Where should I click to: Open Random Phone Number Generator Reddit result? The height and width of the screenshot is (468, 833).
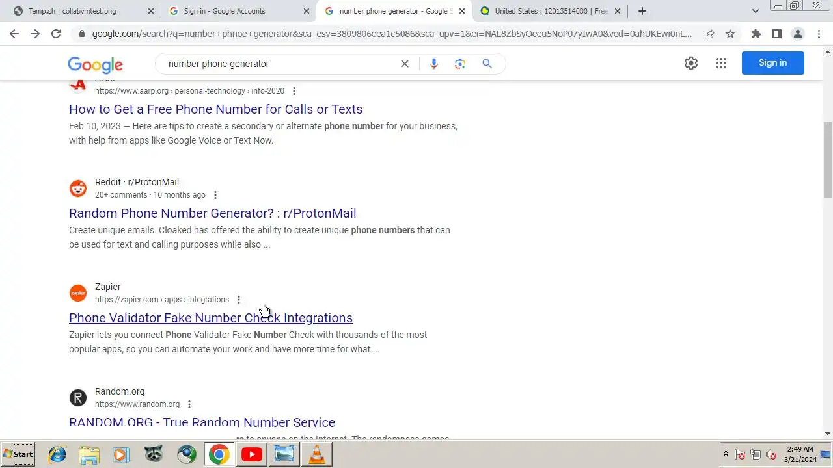coord(212,213)
